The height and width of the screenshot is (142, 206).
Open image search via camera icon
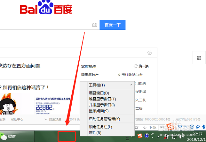coord(95,25)
